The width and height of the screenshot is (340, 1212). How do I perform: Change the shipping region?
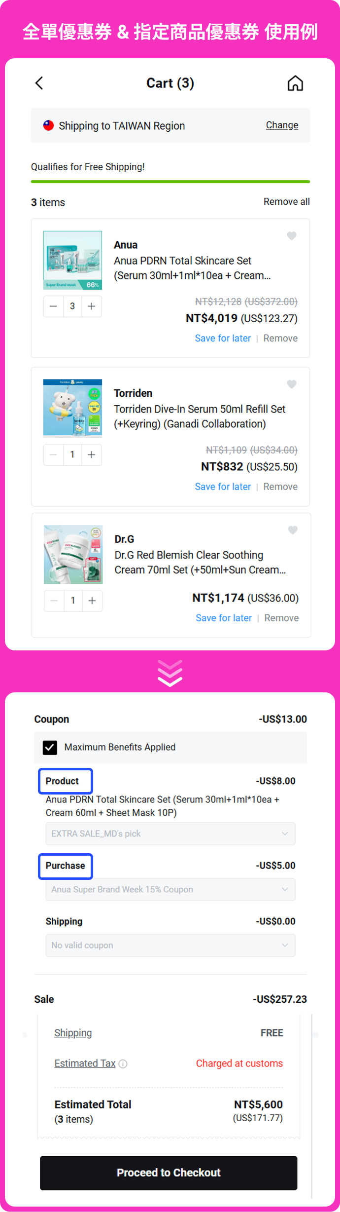click(x=282, y=125)
